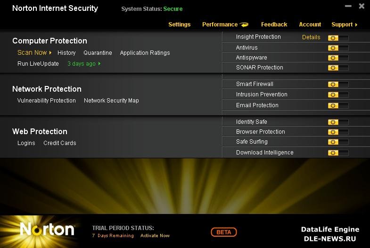Toggle SONAR Protection power button

click(x=338, y=68)
